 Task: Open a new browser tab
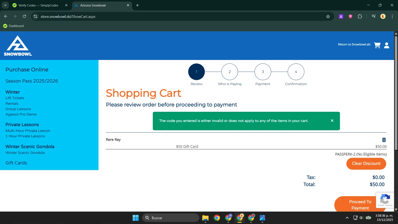click(137, 5)
